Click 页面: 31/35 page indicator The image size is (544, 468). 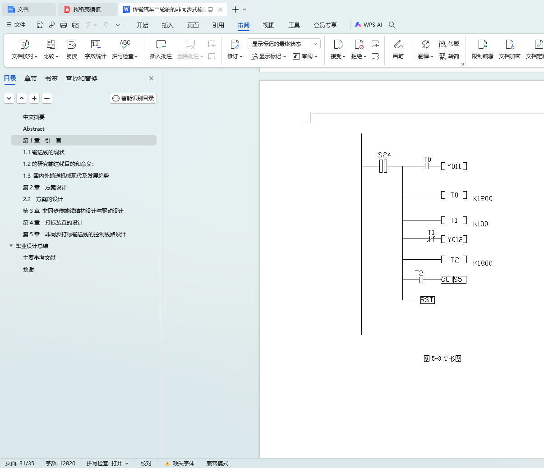click(20, 463)
